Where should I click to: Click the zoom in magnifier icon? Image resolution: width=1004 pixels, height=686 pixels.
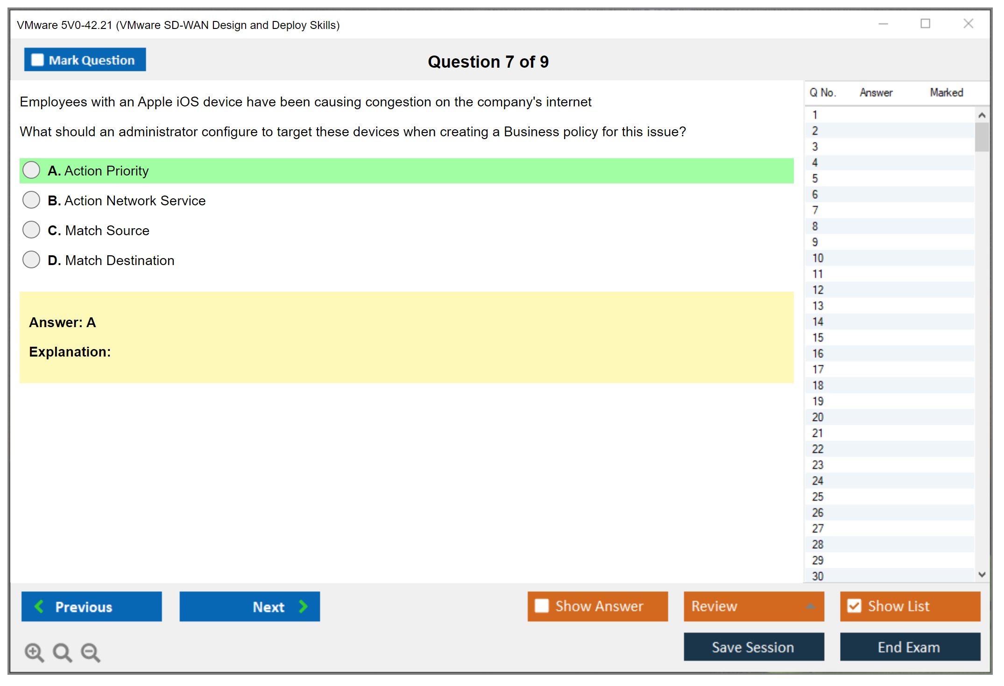(34, 652)
